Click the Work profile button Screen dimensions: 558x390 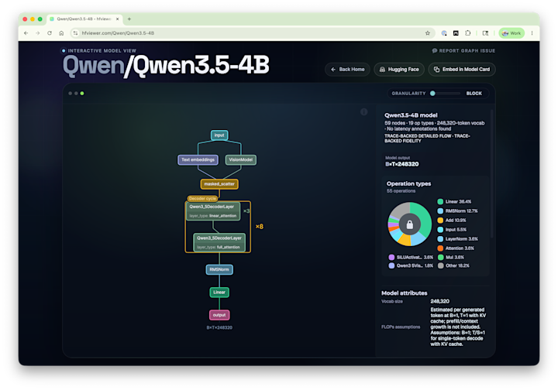511,33
